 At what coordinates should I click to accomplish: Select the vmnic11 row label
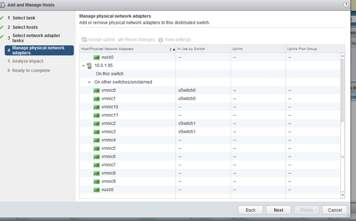110,115
